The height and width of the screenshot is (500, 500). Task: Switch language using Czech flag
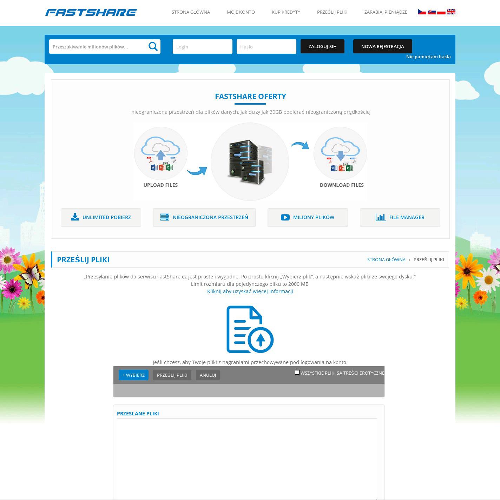(422, 12)
